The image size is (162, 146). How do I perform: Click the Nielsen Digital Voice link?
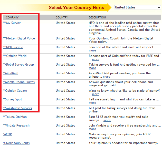[x=19, y=38]
